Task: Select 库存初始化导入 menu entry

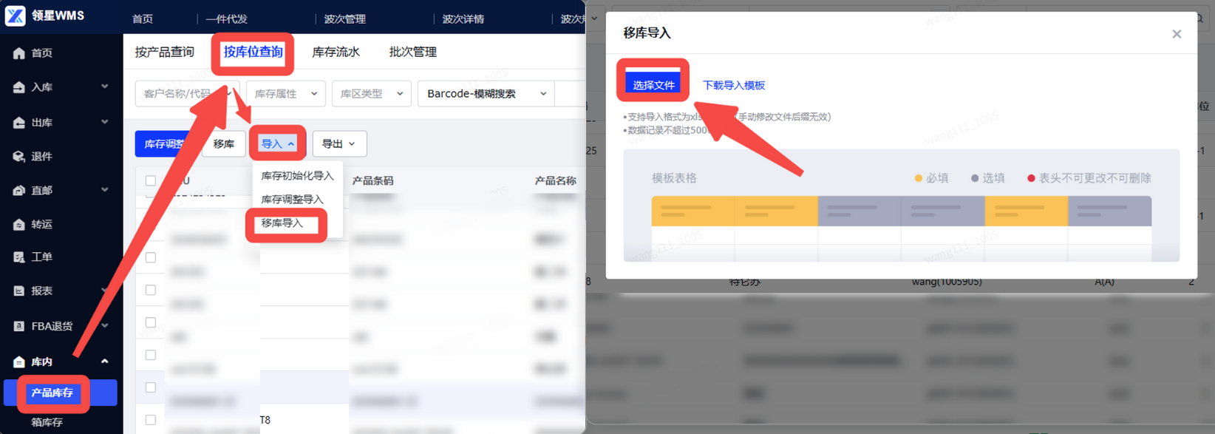Action: [x=298, y=176]
